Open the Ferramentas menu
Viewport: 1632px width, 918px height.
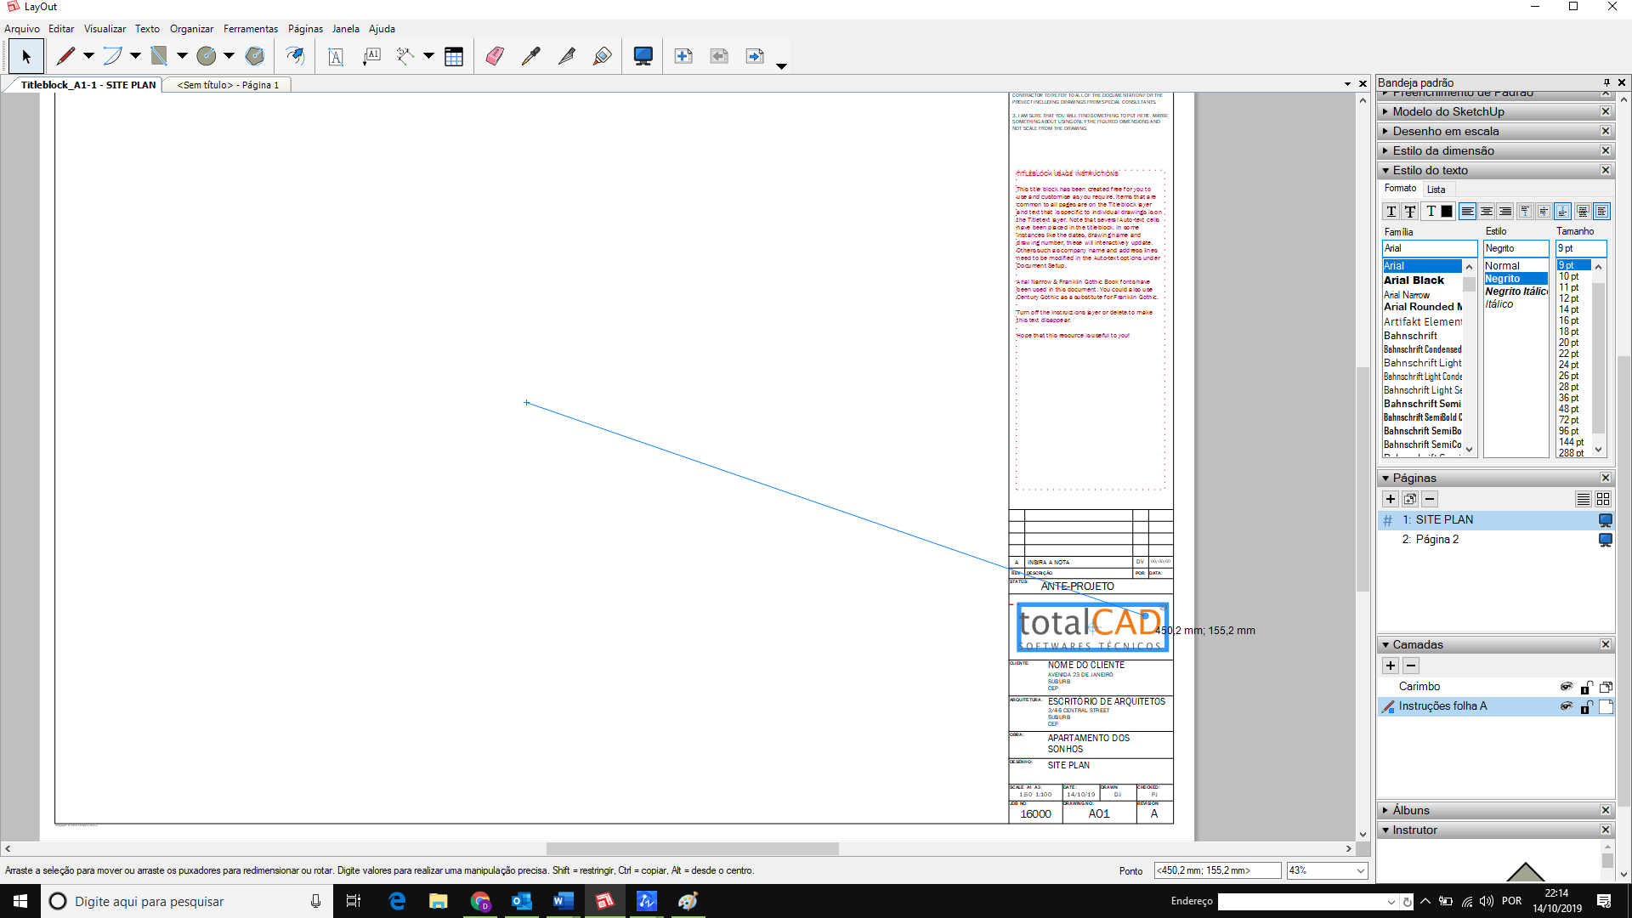coord(251,29)
